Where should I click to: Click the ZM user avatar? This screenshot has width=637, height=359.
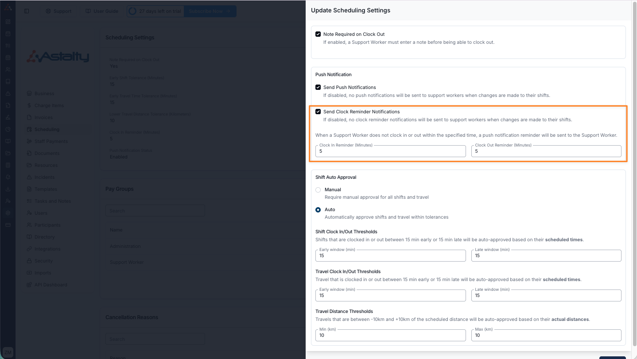tap(8, 352)
